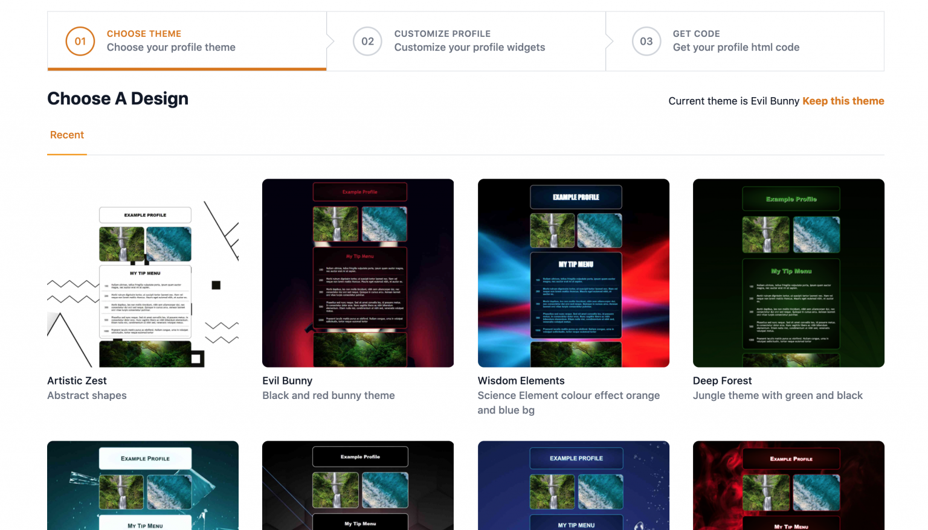
Task: Click the step 01 circle icon
Action: pos(80,42)
